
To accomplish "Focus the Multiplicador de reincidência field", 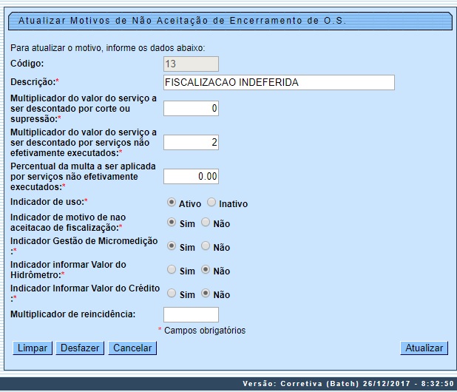I will (x=191, y=314).
